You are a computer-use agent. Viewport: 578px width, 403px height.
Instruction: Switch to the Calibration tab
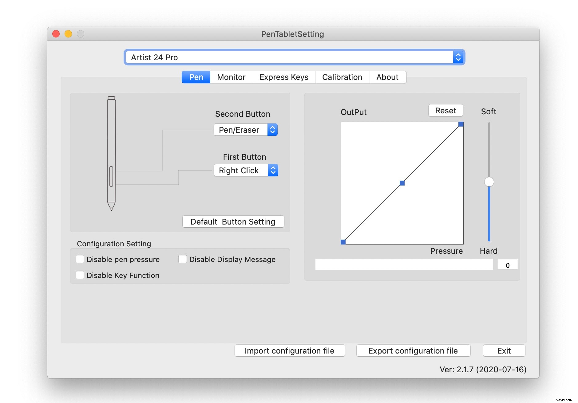click(342, 77)
